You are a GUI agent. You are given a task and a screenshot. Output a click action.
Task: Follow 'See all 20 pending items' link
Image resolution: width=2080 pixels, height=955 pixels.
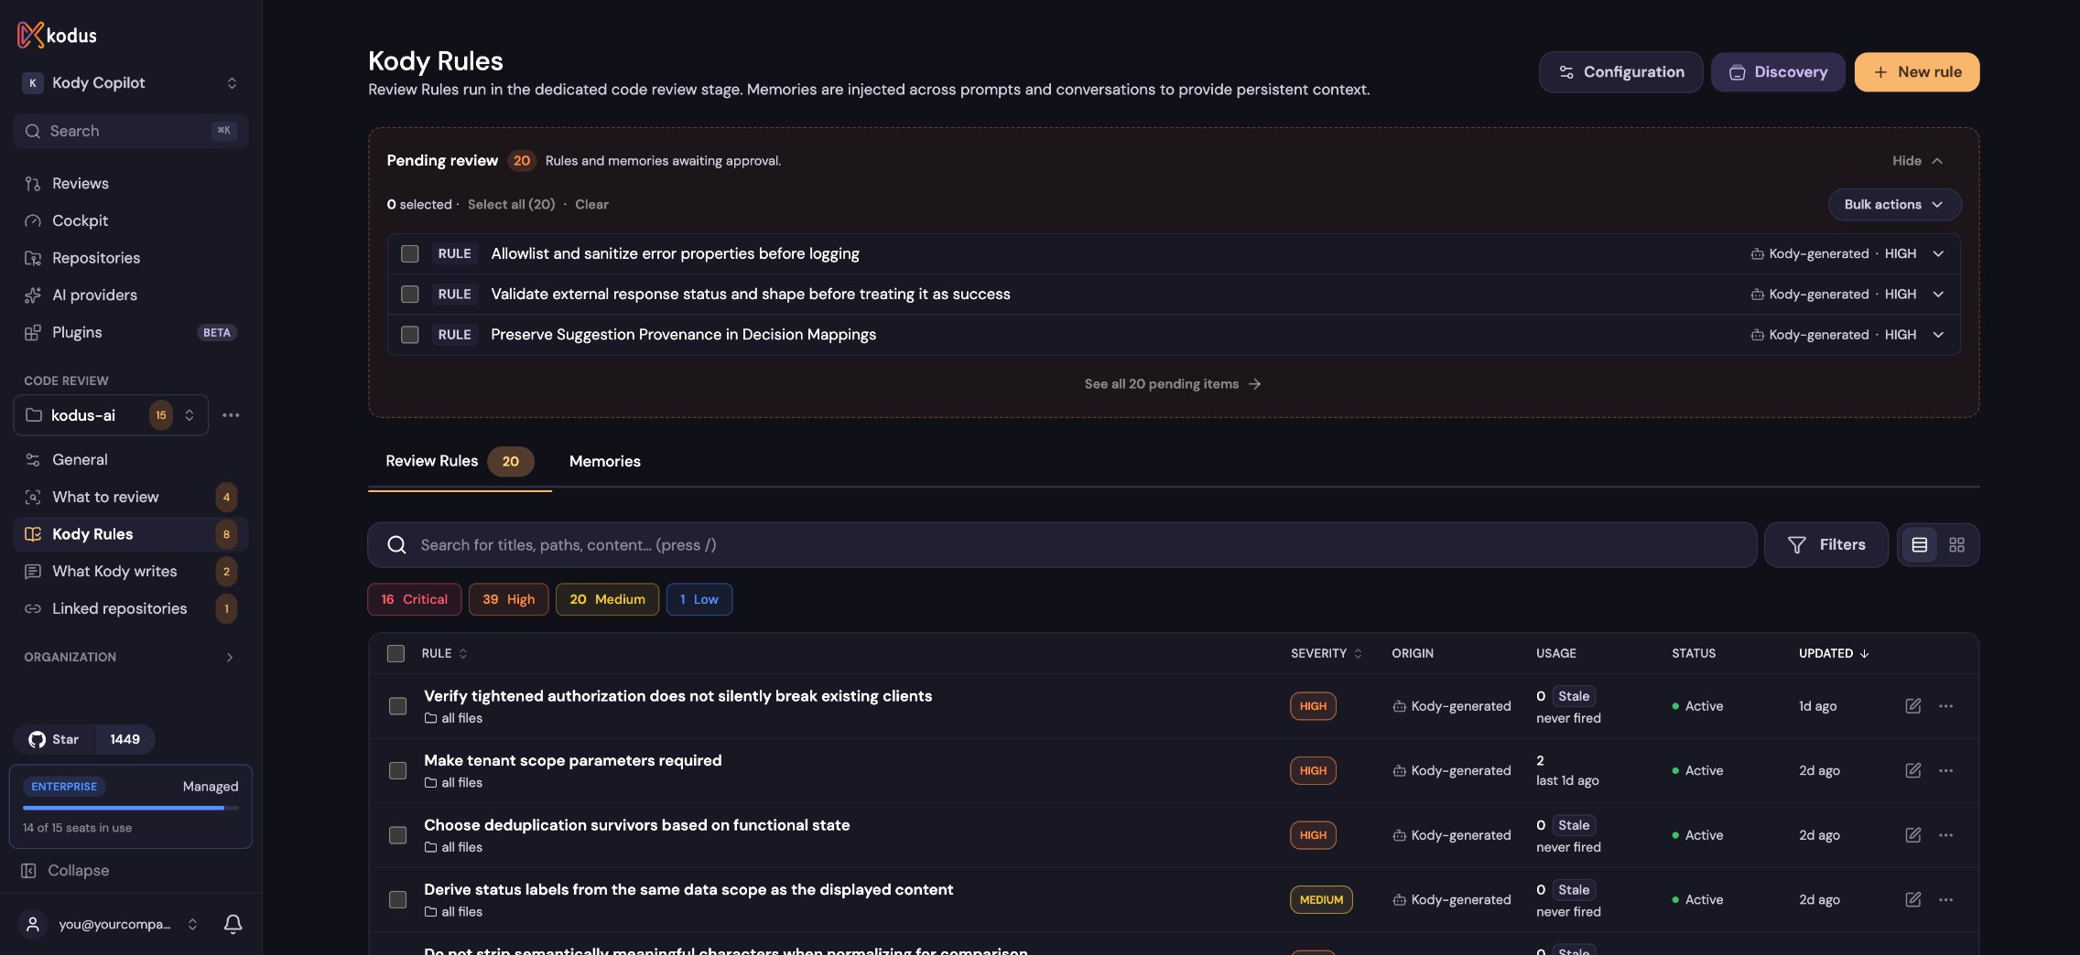[1173, 384]
